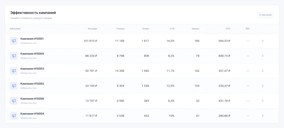Sort by the Заказы column header

(x=196, y=29)
